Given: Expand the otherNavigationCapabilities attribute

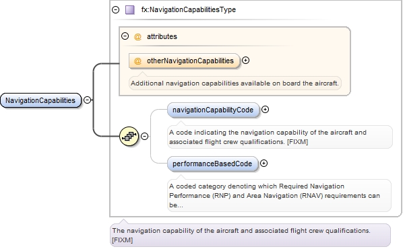Looking at the screenshot, I should tap(246, 61).
